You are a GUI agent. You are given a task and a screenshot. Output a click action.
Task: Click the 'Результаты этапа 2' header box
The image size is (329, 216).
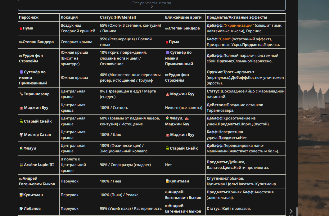click(x=152, y=5)
